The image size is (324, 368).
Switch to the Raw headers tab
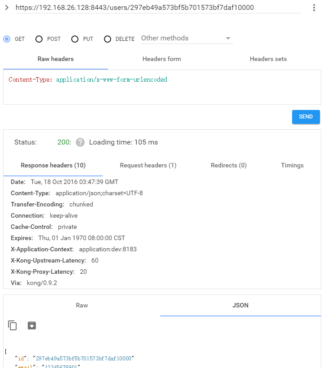pyautogui.click(x=56, y=59)
